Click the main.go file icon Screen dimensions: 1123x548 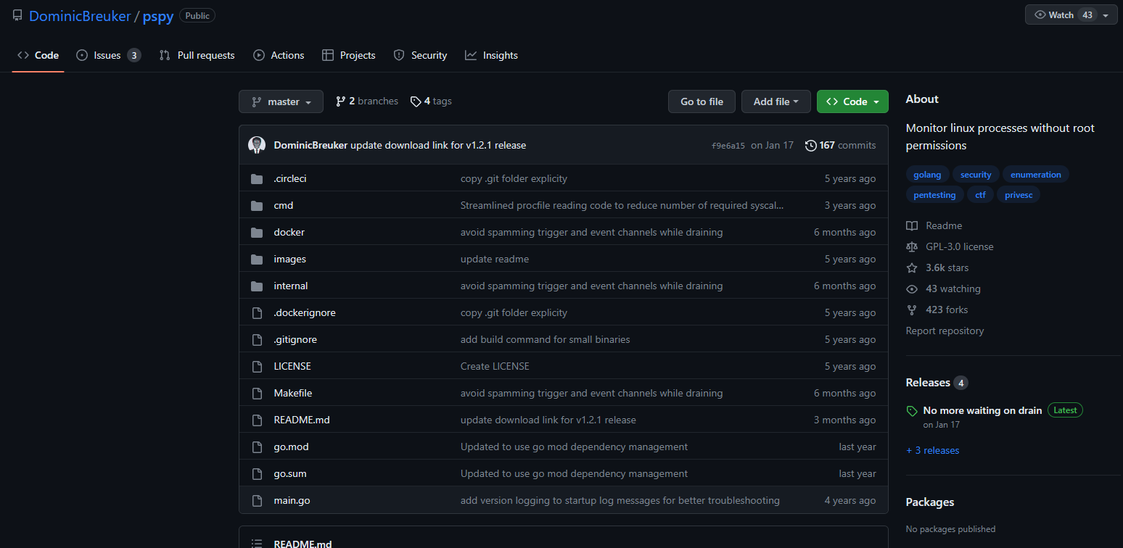pyautogui.click(x=256, y=500)
